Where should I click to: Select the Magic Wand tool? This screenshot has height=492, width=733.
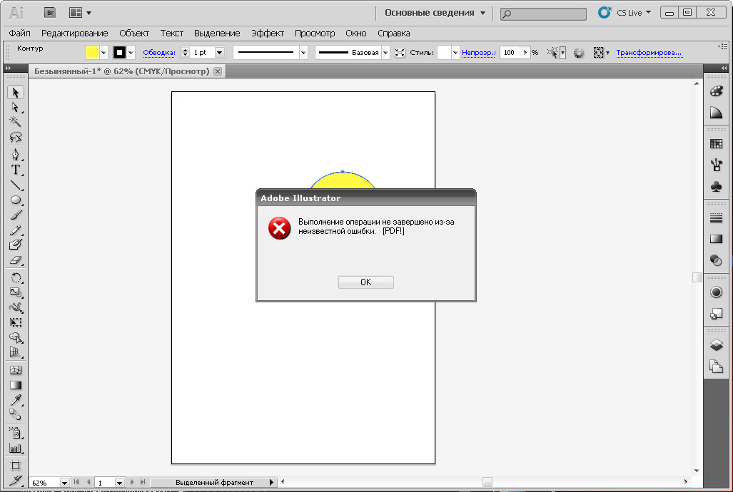tap(16, 121)
